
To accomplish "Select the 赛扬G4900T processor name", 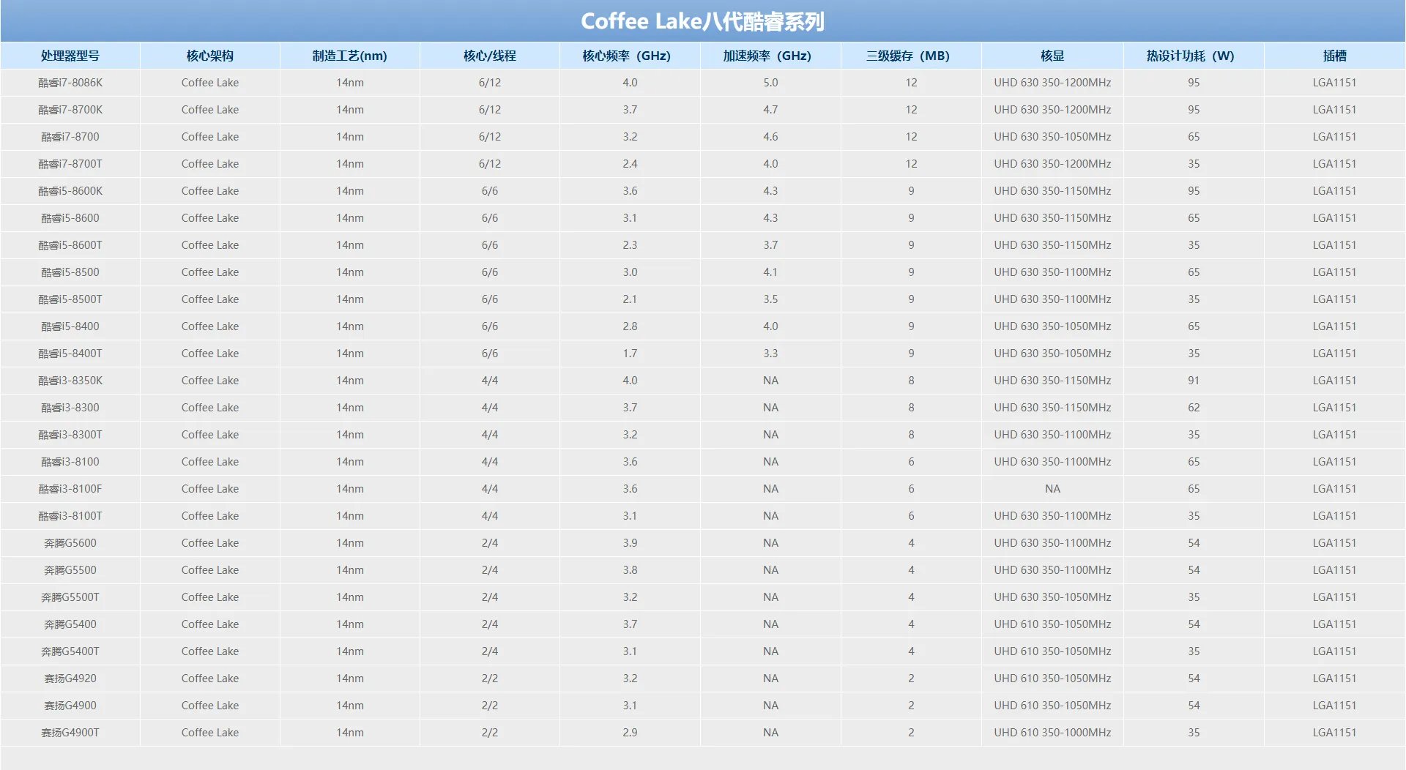I will pos(70,733).
